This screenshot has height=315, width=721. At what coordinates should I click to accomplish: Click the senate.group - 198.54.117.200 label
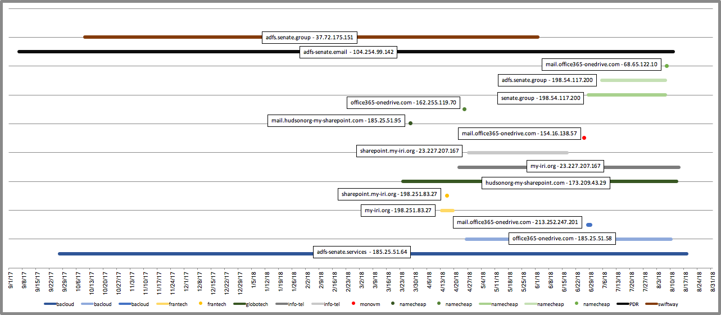(x=541, y=98)
